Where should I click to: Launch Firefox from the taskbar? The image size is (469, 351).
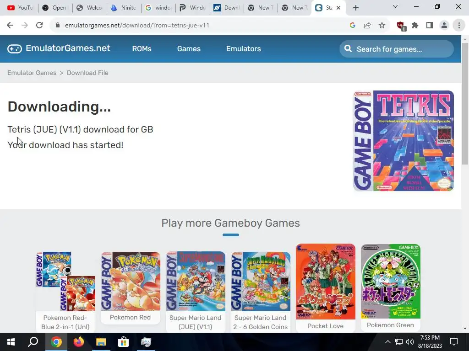(79, 342)
